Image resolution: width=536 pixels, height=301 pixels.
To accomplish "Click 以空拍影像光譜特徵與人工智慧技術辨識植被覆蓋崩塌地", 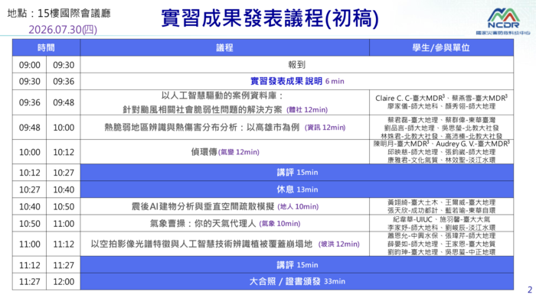I will click(x=201, y=244).
